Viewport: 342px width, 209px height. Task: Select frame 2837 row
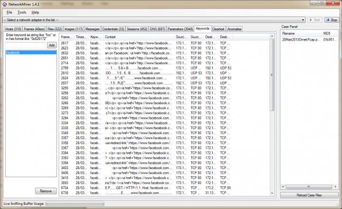point(146,83)
